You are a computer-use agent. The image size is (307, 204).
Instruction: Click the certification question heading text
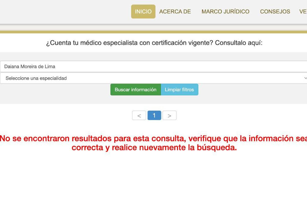pyautogui.click(x=154, y=43)
